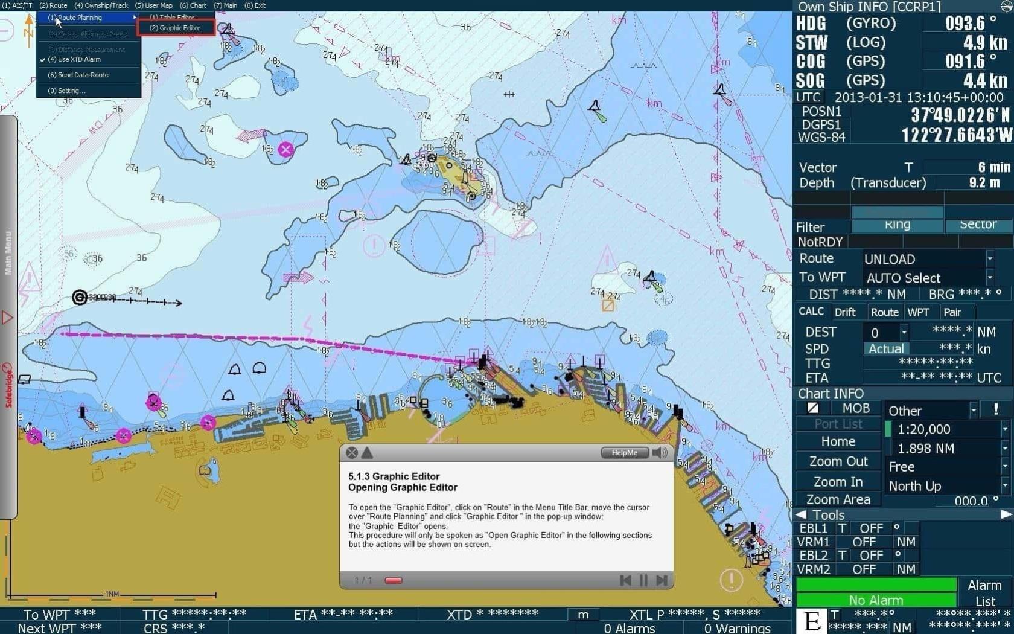1014x634 pixels.
Task: Click the tutorial progress slider
Action: click(x=393, y=580)
